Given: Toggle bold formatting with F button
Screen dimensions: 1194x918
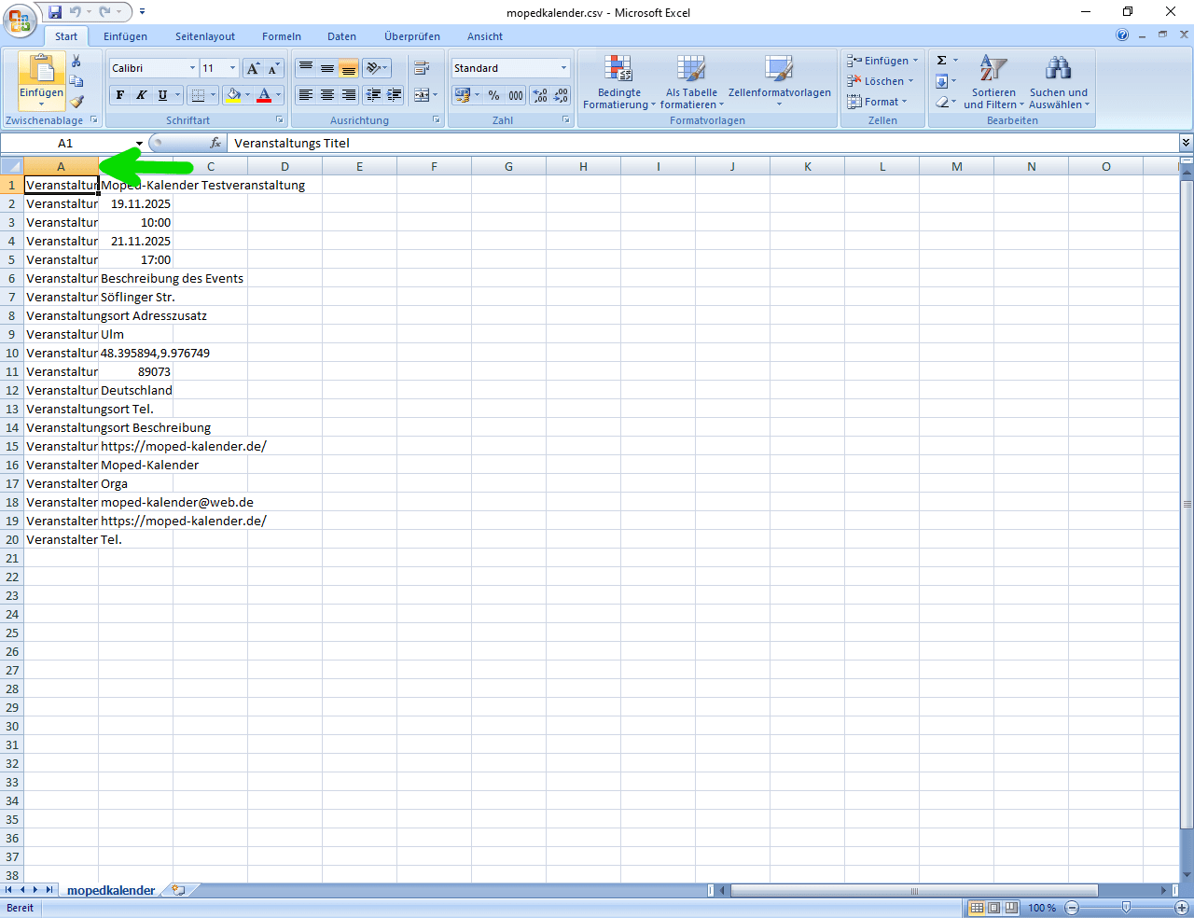Looking at the screenshot, I should [x=120, y=95].
